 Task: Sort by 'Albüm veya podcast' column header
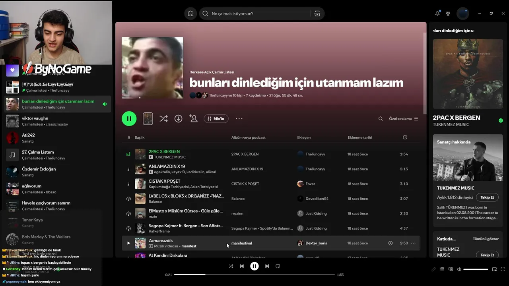[x=249, y=137]
